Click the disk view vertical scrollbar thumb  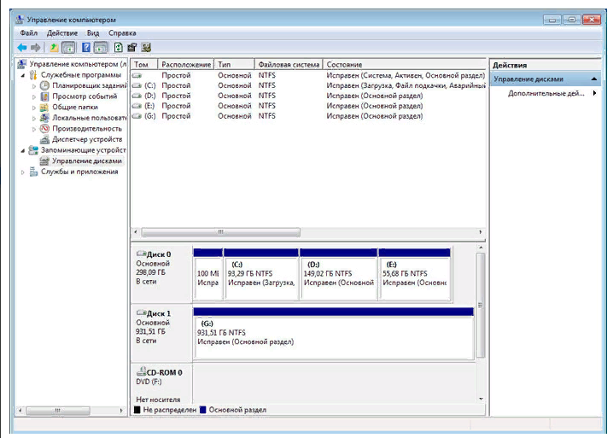481,305
